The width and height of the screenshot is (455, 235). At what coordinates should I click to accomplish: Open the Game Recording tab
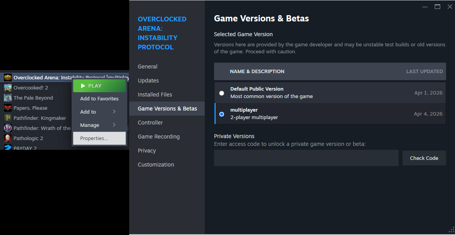[167, 136]
